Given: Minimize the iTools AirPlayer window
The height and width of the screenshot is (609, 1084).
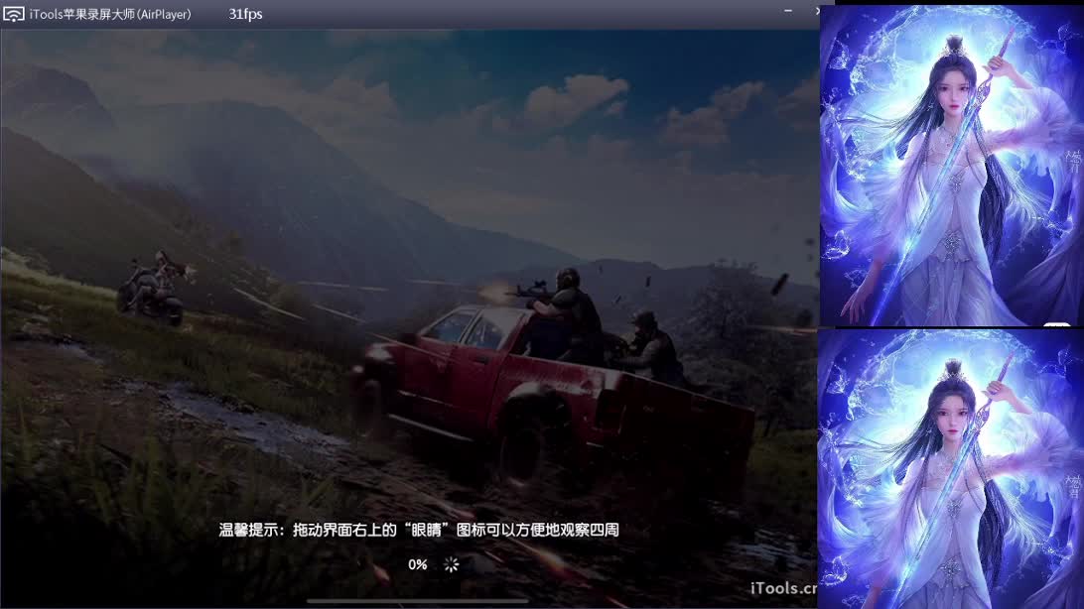Looking at the screenshot, I should 788,11.
